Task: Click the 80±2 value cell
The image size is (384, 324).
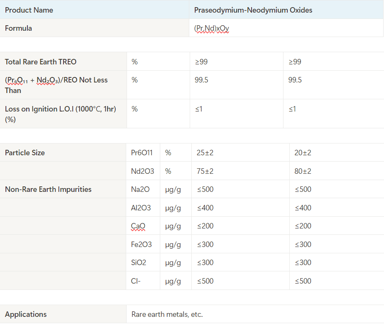Action: [303, 171]
